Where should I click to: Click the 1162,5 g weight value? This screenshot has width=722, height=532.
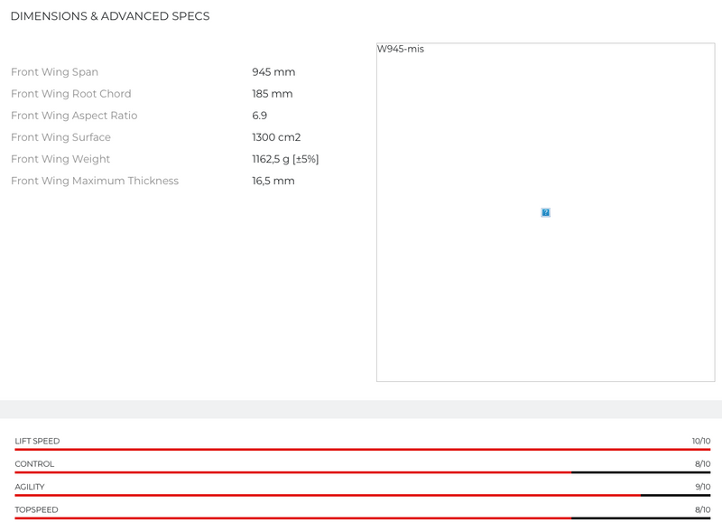pyautogui.click(x=285, y=159)
